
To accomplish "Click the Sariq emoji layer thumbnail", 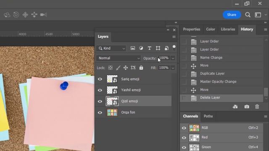I will coord(112,79).
